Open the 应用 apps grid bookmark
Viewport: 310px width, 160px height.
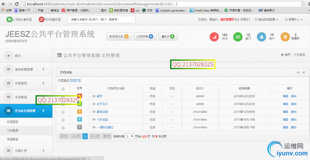(x=6, y=10)
